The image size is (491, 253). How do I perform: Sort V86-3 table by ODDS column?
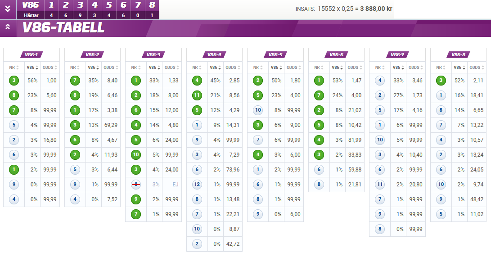(x=172, y=68)
